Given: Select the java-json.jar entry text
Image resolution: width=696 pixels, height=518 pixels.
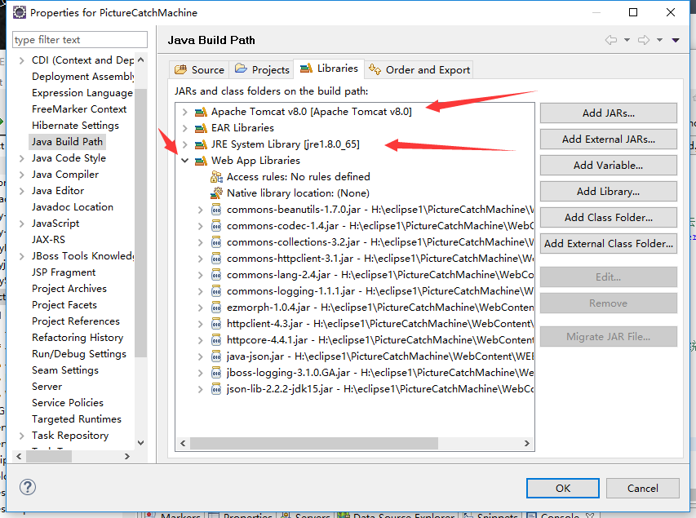Looking at the screenshot, I should coord(380,356).
